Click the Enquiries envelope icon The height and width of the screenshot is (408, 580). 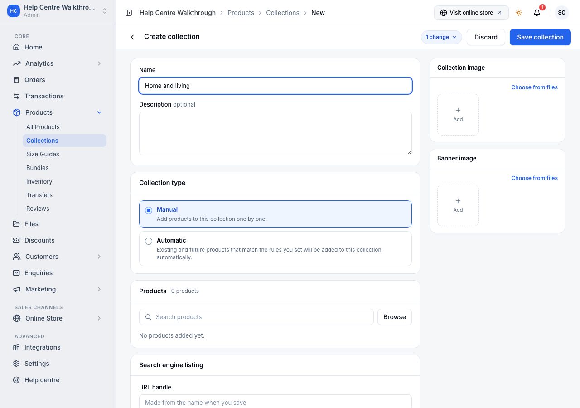tap(16, 273)
